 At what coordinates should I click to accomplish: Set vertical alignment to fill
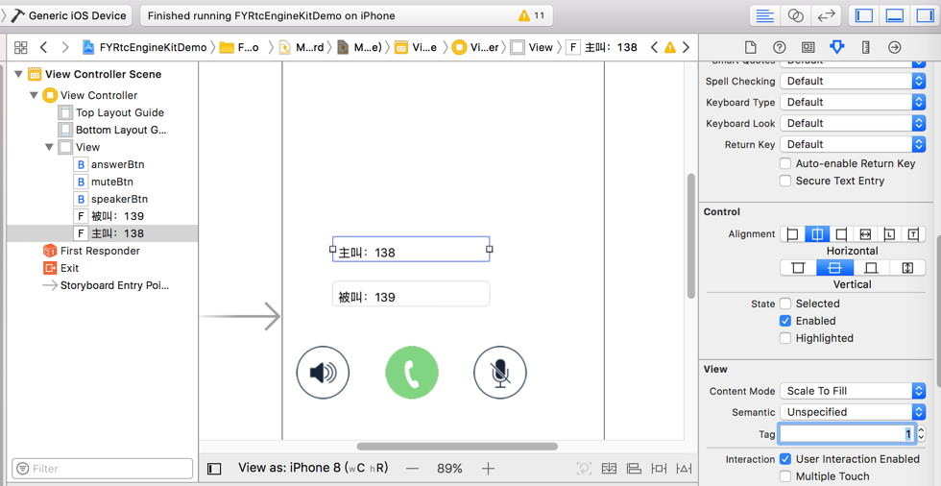click(907, 268)
